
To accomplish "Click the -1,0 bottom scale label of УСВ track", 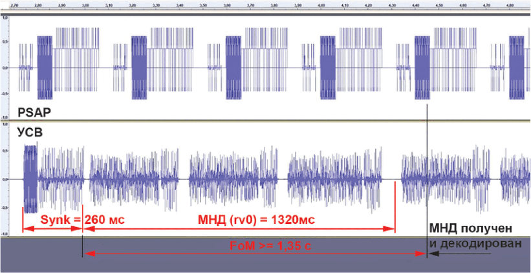I will pos(5,233).
